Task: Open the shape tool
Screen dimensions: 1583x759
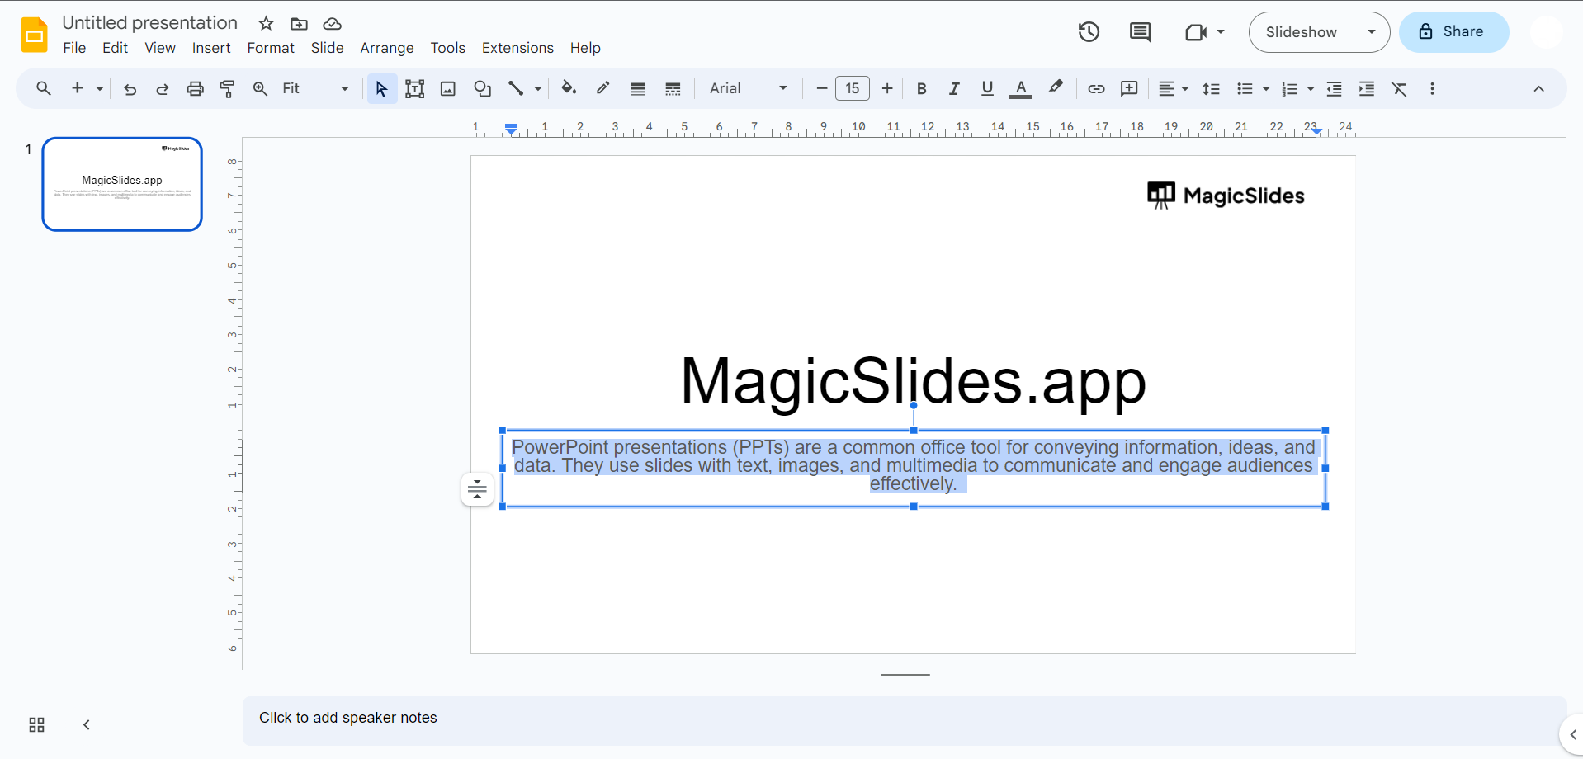Action: point(482,89)
